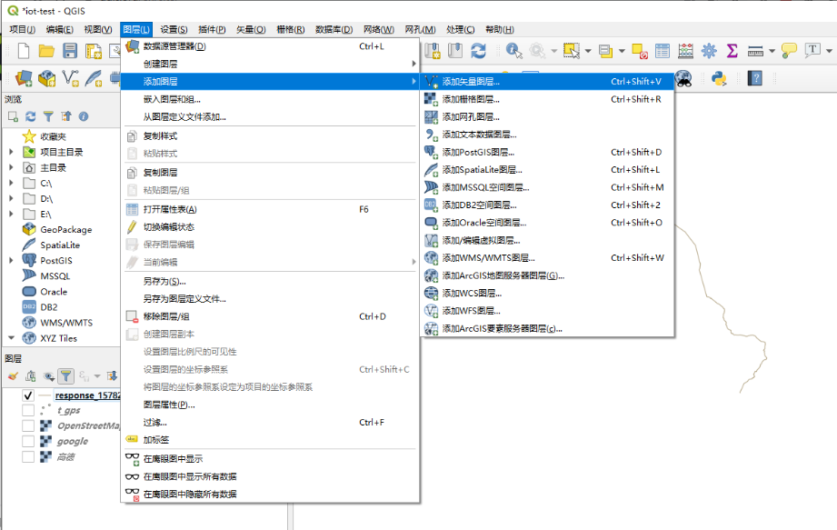Click the New Shapefile Layer toolbar icon
Viewport: 837px width, 530px height.
point(70,78)
